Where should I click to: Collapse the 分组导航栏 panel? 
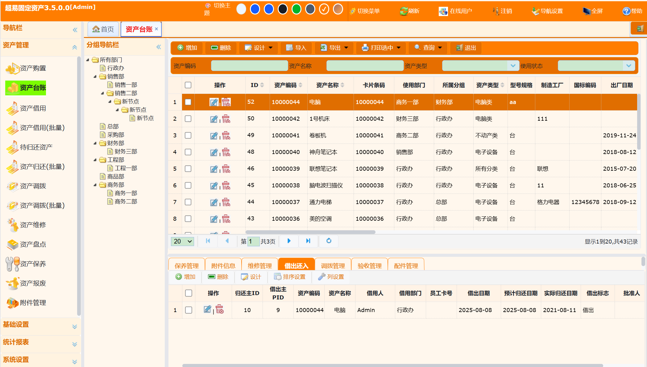coord(159,47)
